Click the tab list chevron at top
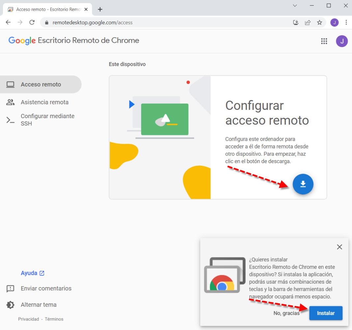This screenshot has height=330, width=352. pos(295,6)
